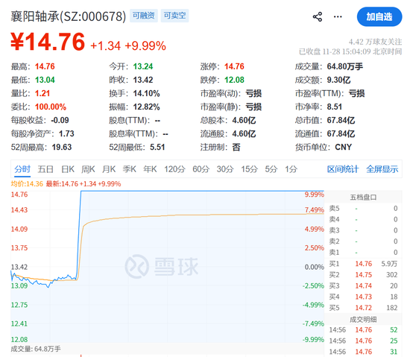Click the 委比 value 100.00%
This screenshot has height=357, width=410.
point(51,107)
